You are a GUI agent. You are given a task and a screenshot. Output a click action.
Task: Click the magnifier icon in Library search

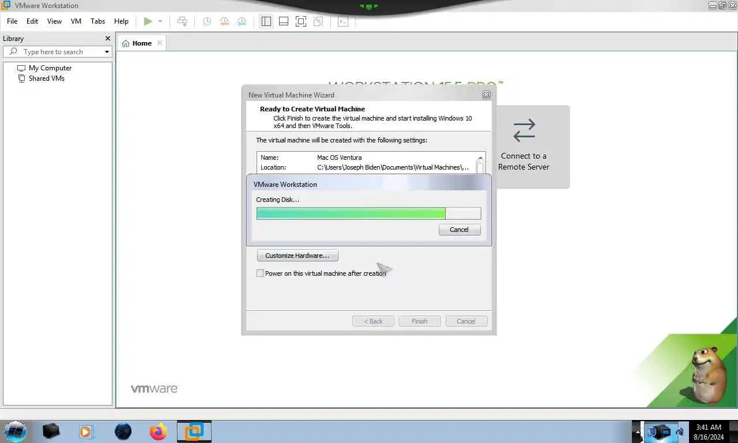click(x=13, y=51)
